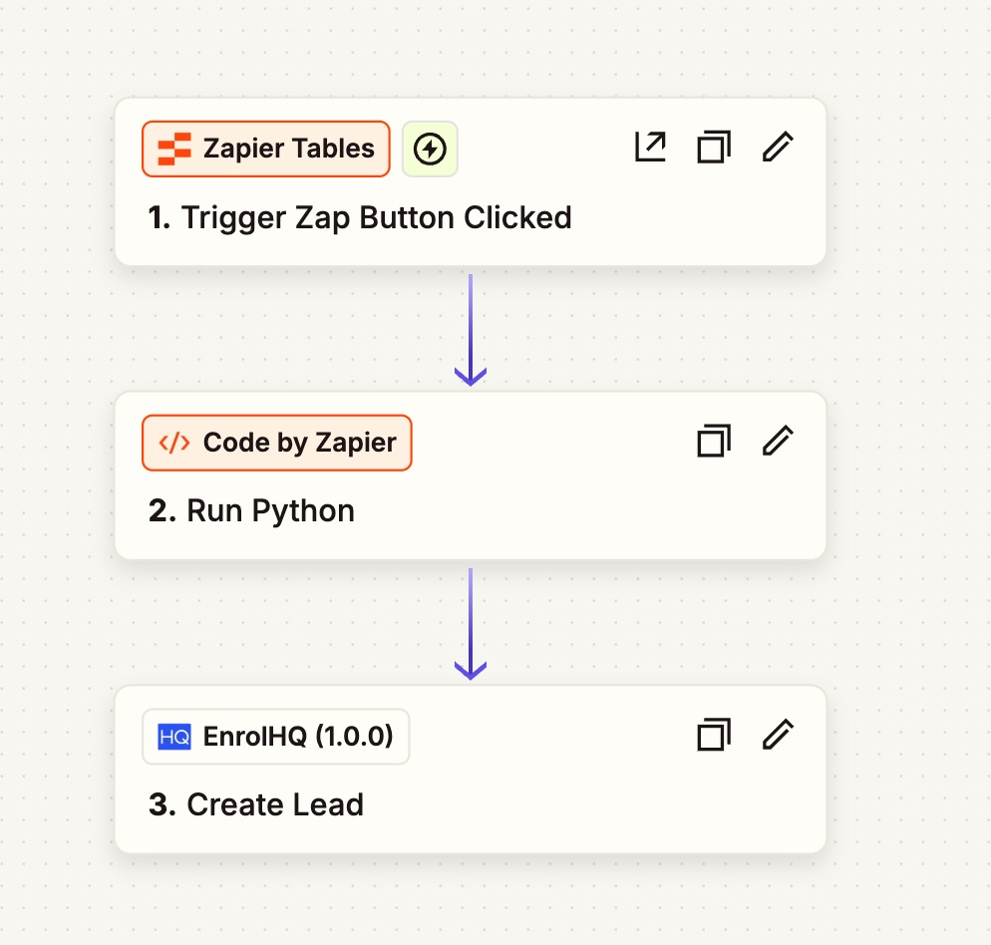Click the duplicate icon on Run Python step

pyautogui.click(x=714, y=440)
